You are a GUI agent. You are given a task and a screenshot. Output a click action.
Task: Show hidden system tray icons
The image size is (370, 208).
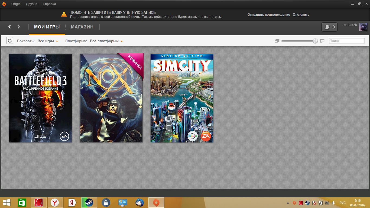point(288,203)
